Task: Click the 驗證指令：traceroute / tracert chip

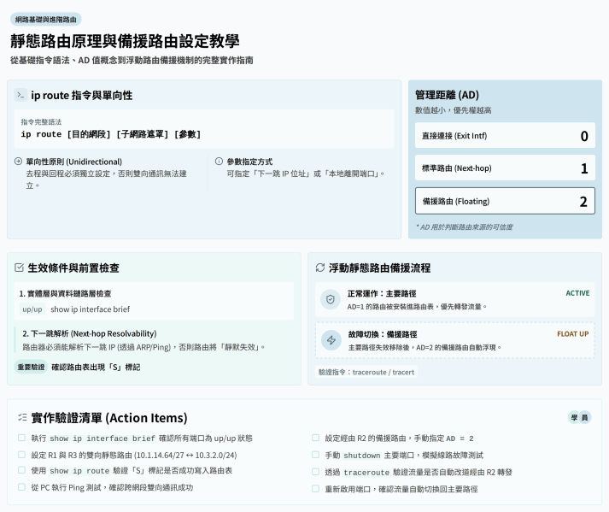Action: tap(366, 372)
